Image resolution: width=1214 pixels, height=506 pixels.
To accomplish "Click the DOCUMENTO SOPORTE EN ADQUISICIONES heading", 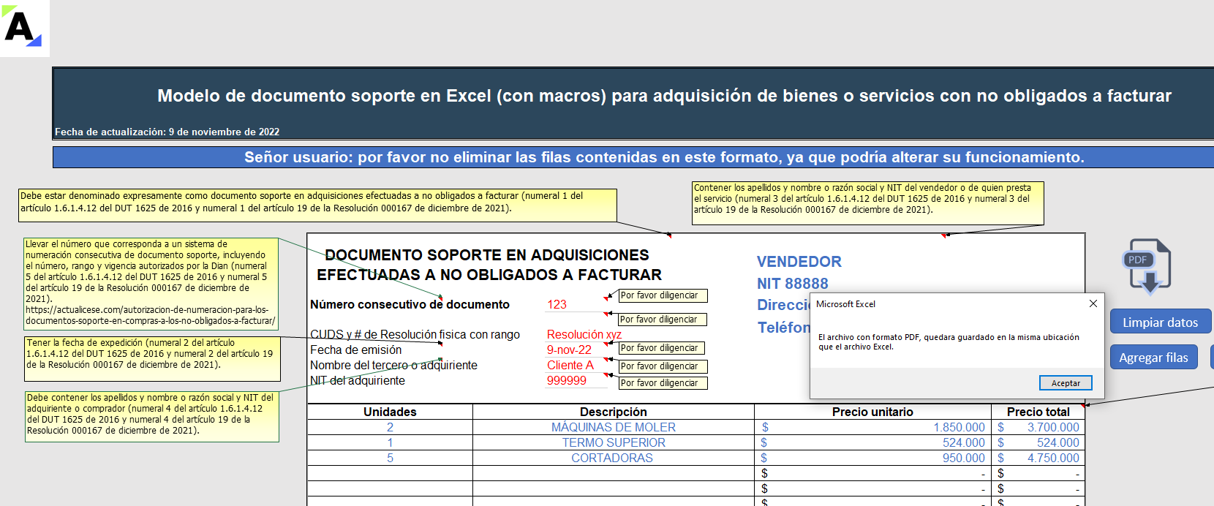I will click(489, 265).
